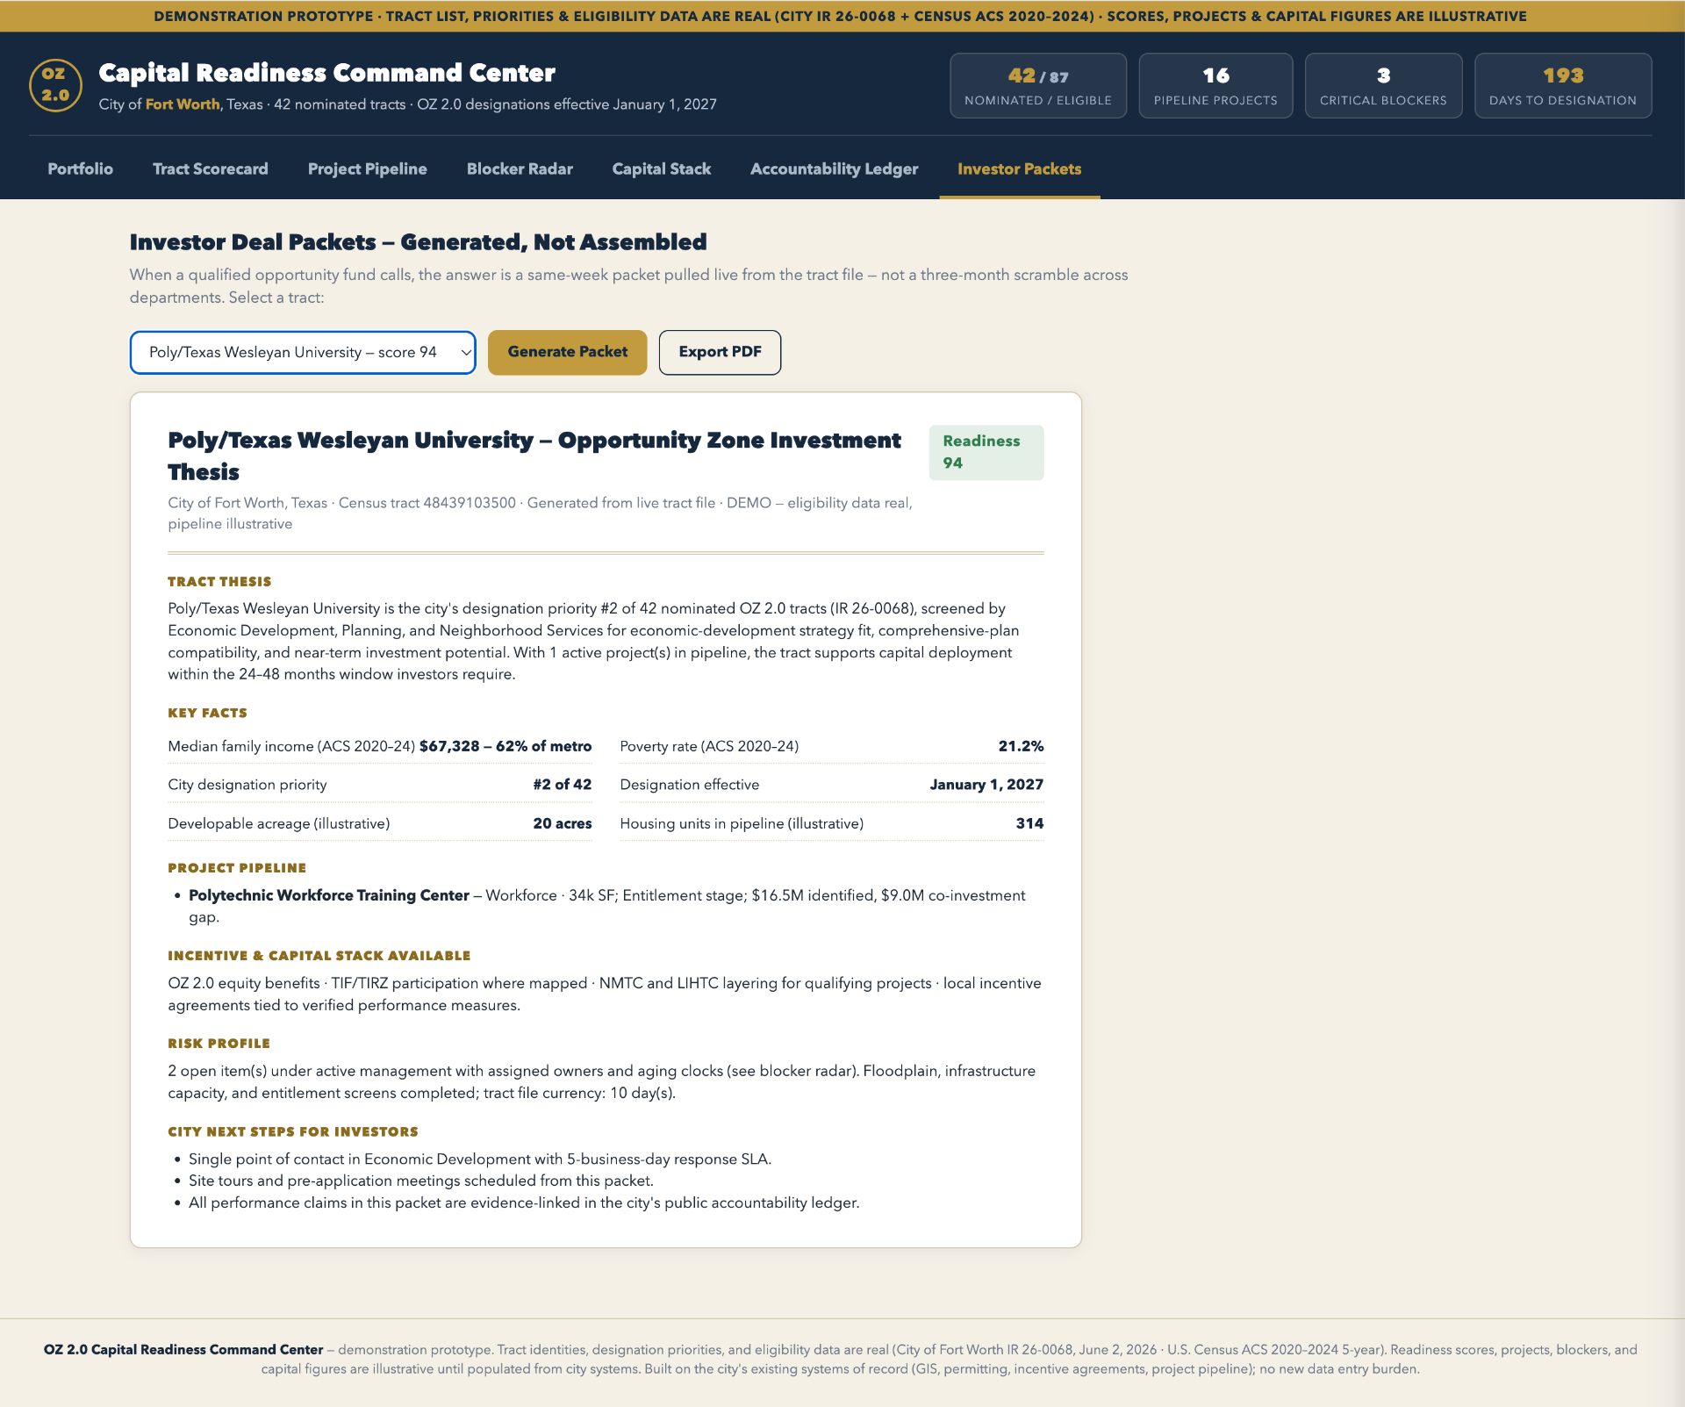View the Accountability Ledger tab

coord(835,169)
